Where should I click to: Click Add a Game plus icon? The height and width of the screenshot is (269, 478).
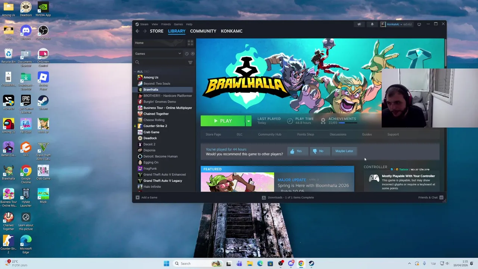point(137,197)
